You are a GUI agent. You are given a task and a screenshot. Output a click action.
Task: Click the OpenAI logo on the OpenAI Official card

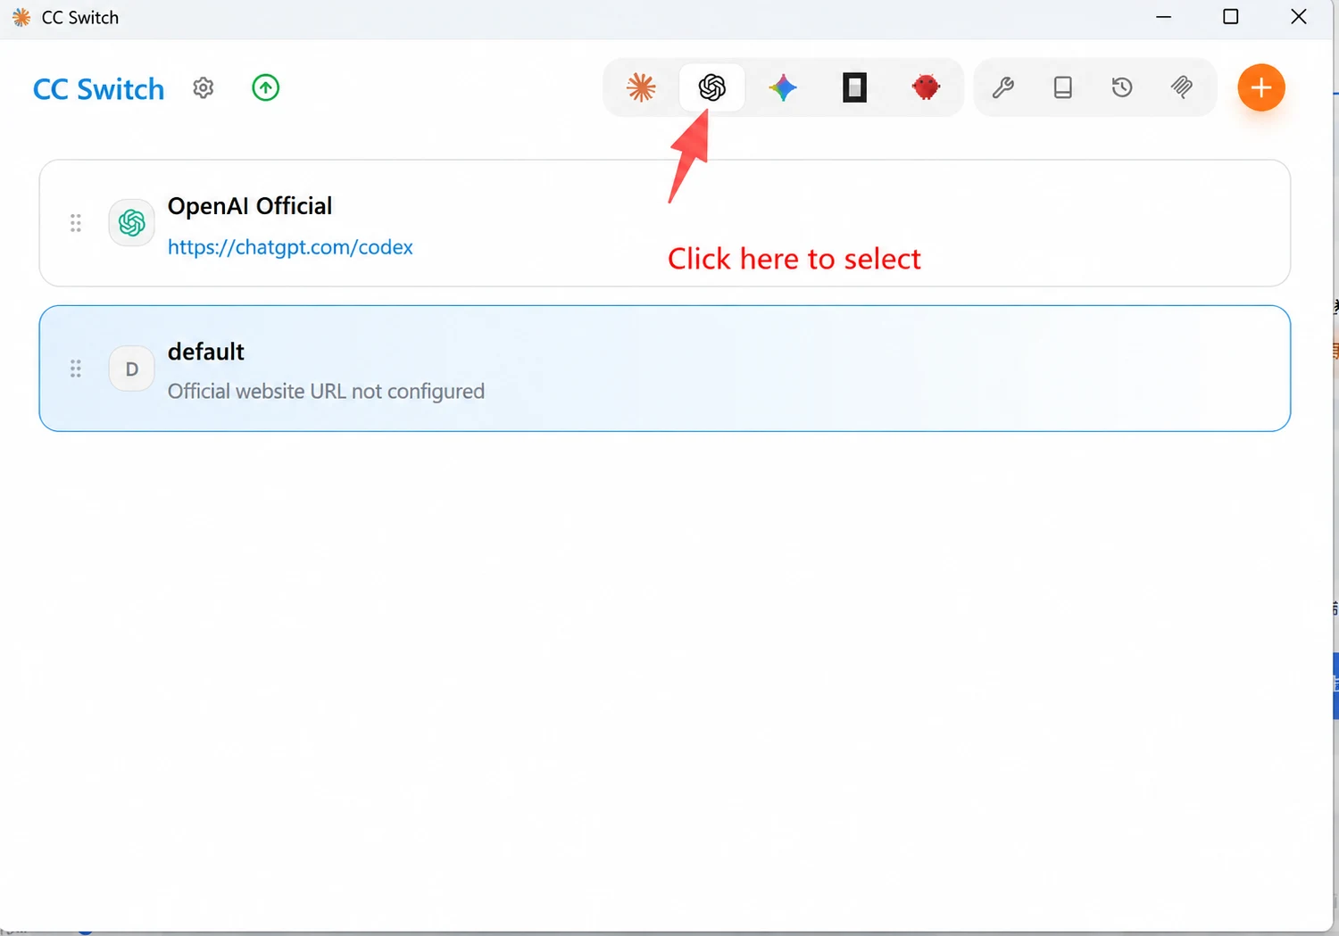[131, 222]
